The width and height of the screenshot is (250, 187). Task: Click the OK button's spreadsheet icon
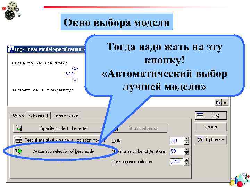[x=200, y=115]
